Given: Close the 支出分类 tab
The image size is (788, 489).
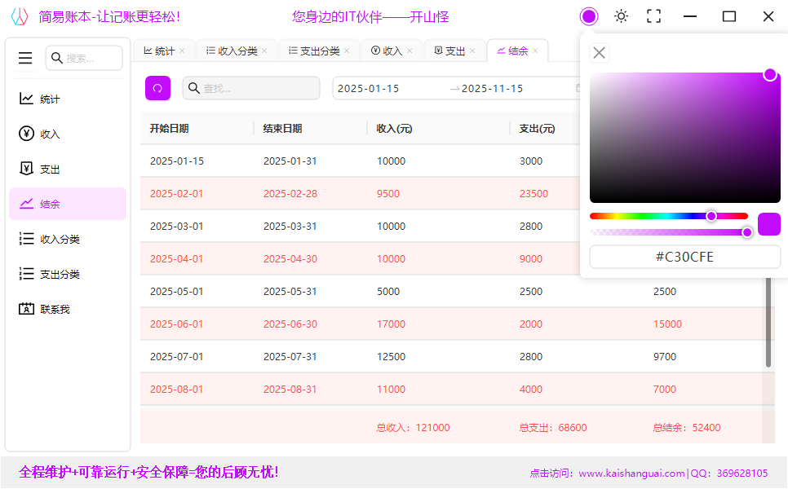Looking at the screenshot, I should 347,51.
